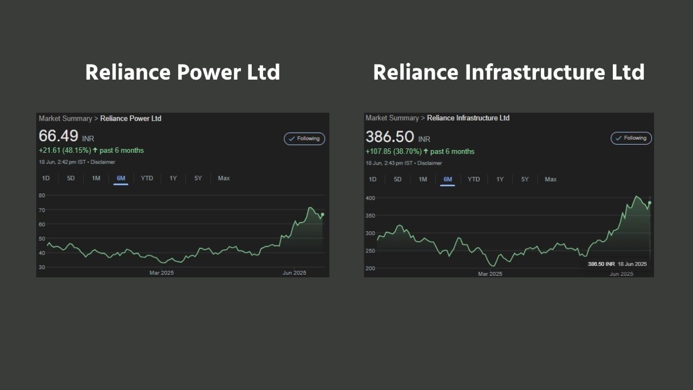
Task: Open Disclaimer link under Reliance Infrastructure price
Action: point(430,163)
